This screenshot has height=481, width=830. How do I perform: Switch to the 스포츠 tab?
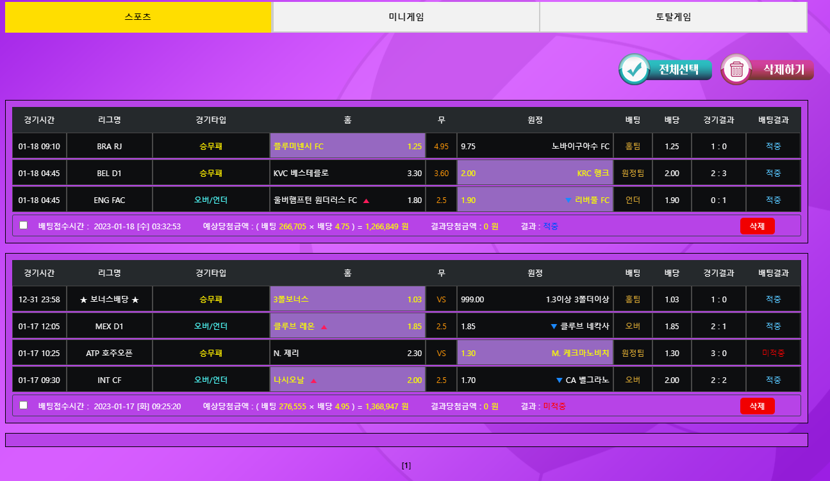138,17
